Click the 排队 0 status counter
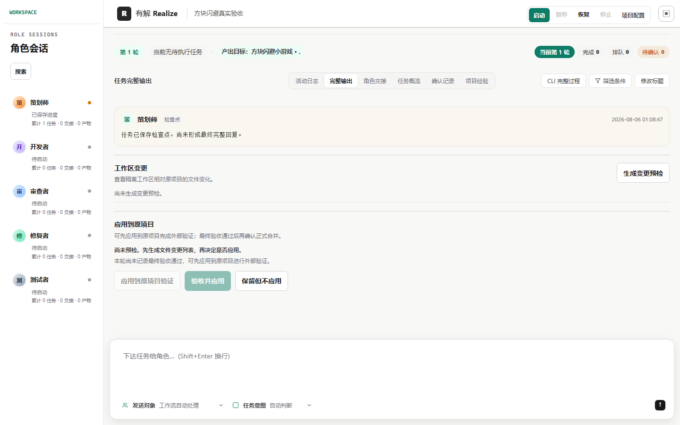Image resolution: width=680 pixels, height=425 pixels. 620,52
